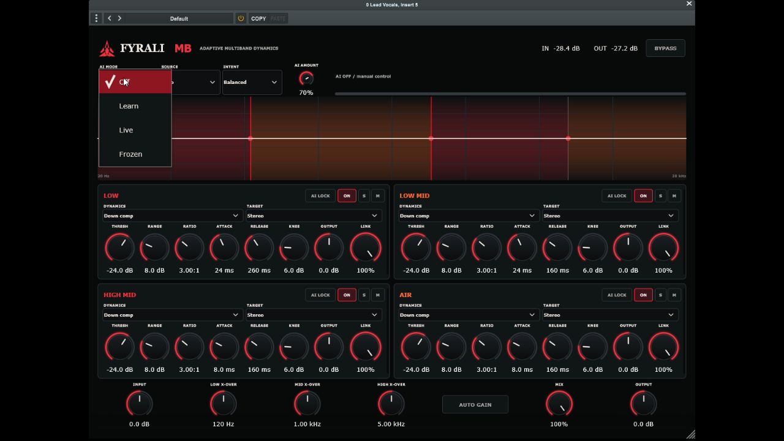Open the Low band Target dropdown

click(313, 216)
